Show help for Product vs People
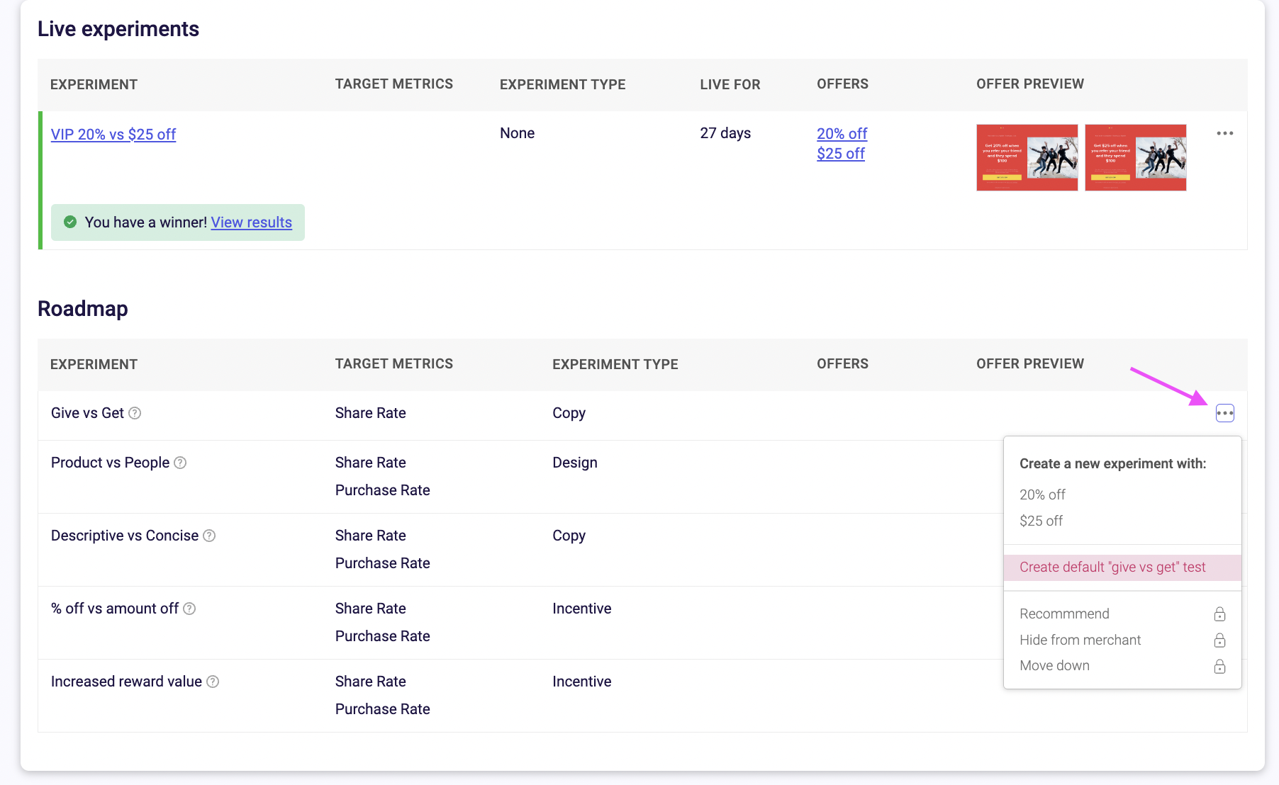The height and width of the screenshot is (785, 1279). 180,463
